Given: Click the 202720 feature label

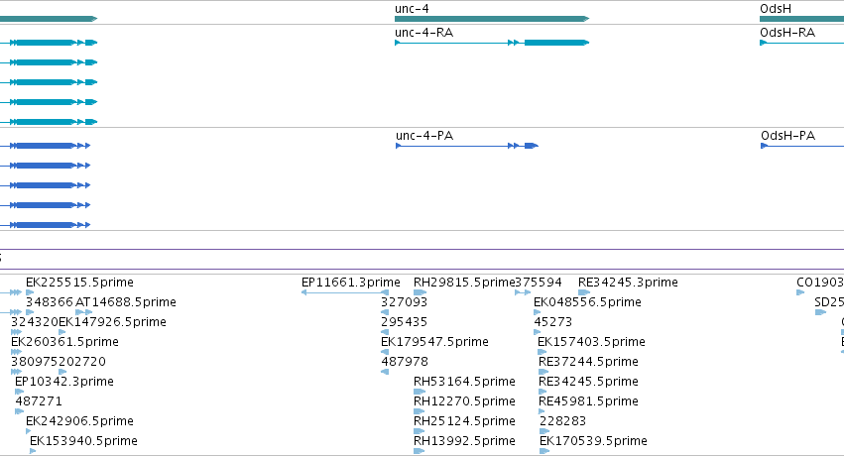Looking at the screenshot, I should pos(82,362).
